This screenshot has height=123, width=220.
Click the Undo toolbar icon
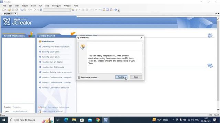coord(30,10)
